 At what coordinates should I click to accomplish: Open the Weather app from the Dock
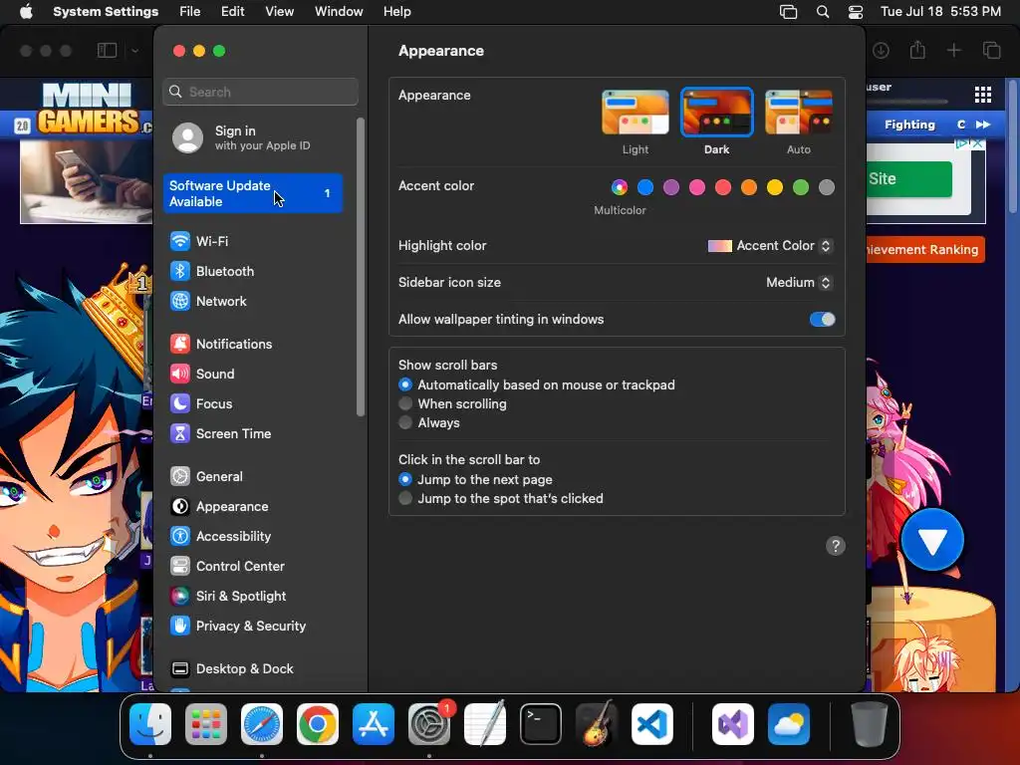pyautogui.click(x=789, y=724)
